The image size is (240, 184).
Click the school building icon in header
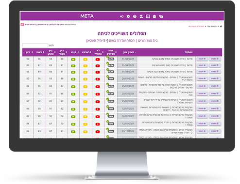148,16
